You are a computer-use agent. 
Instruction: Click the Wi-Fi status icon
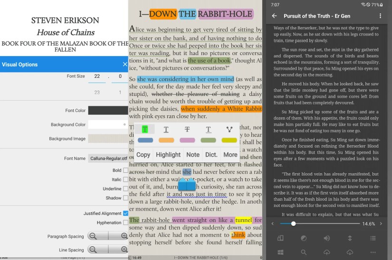[363, 4]
